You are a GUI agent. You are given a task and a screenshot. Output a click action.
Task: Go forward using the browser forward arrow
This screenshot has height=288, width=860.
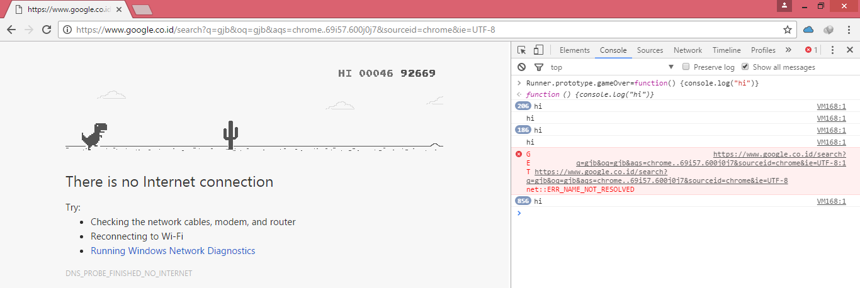28,30
